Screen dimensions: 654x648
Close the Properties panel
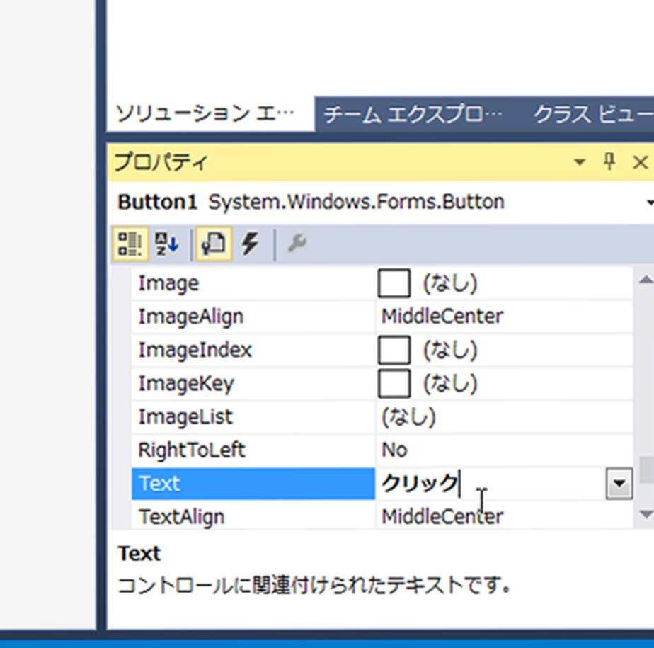pyautogui.click(x=640, y=162)
